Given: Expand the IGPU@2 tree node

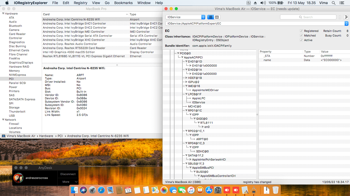Looking at the screenshot, I should tap(186, 82).
